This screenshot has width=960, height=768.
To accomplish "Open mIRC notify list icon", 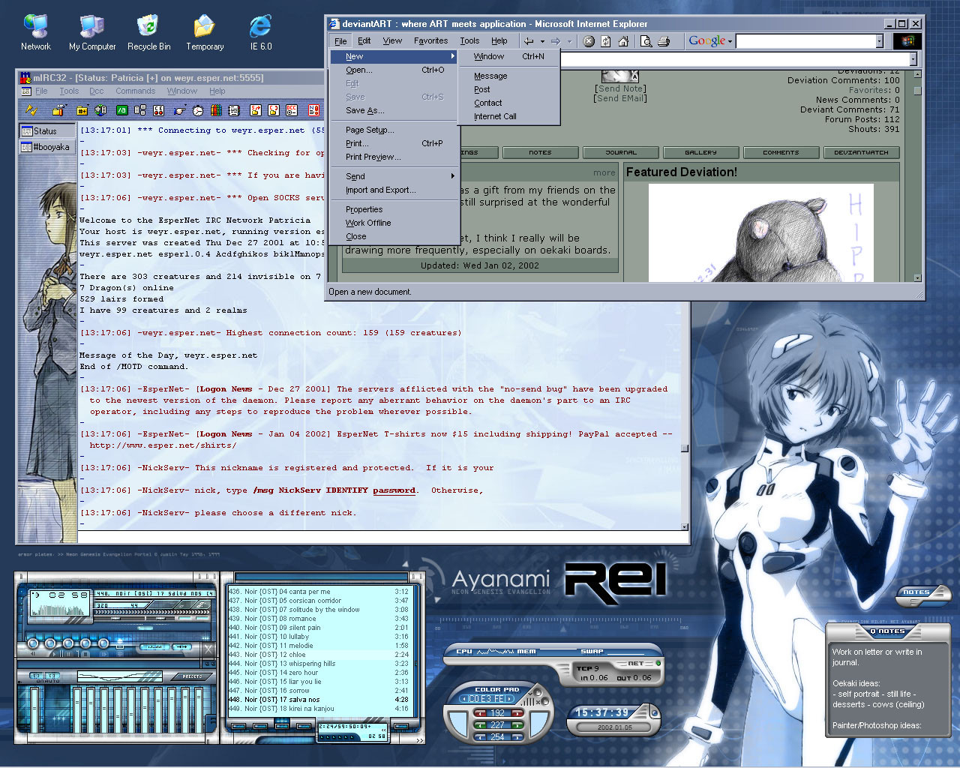I will [314, 110].
